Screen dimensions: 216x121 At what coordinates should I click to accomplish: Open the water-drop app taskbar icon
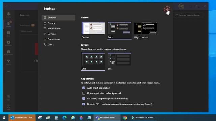point(81,118)
